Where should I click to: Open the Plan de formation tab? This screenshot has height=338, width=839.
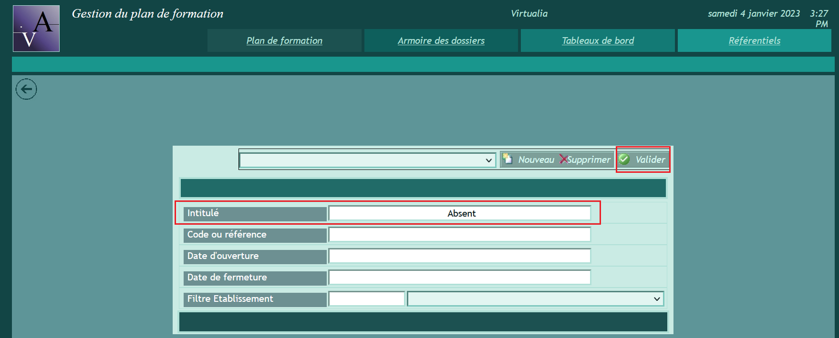[284, 41]
